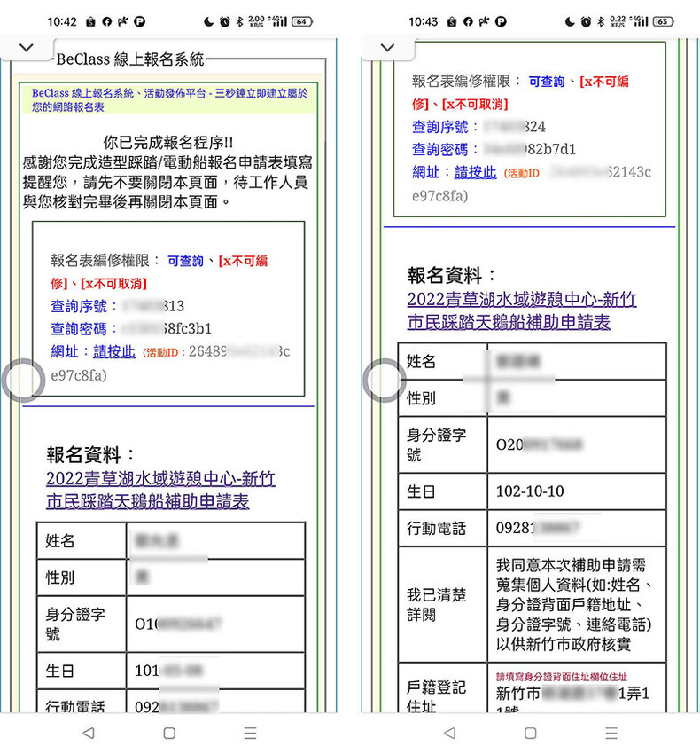Screen dimensions: 700x754
Task: Tap the moon do-not-disturb icon on right phone
Action: [570, 21]
